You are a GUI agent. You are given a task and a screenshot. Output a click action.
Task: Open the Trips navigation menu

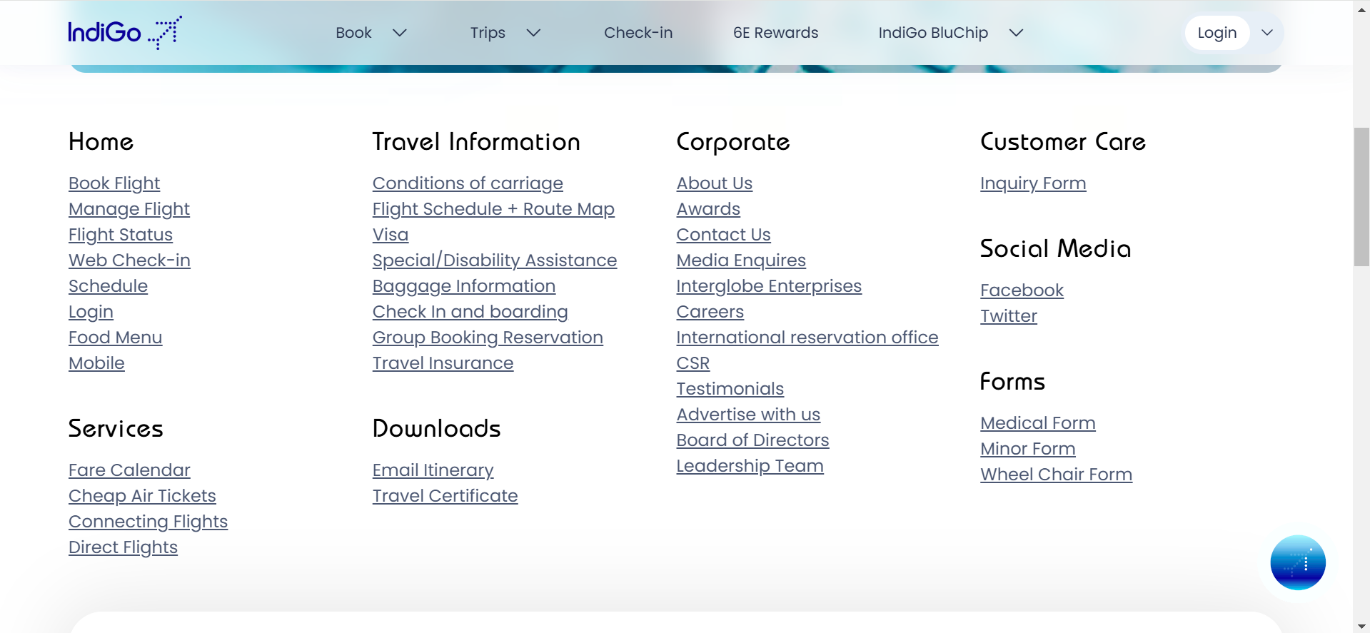point(488,33)
